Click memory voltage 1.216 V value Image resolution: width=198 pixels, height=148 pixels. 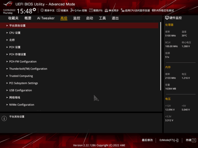(186, 78)
